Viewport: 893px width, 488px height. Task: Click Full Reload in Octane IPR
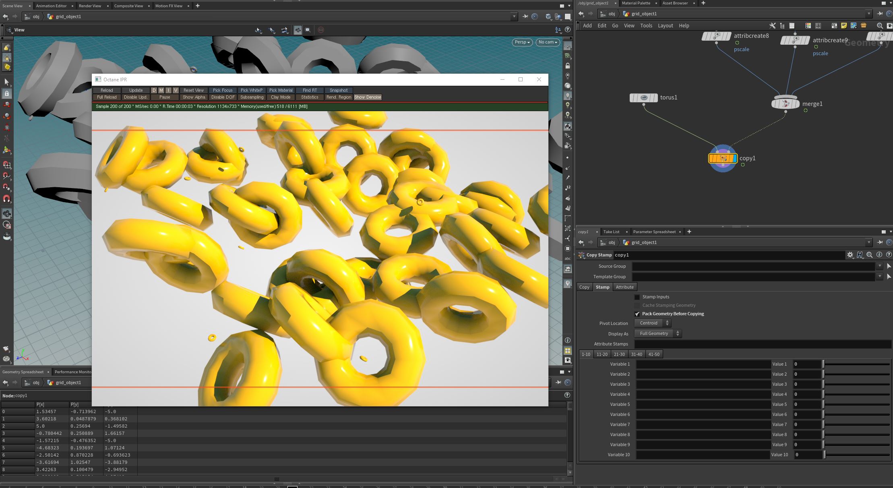click(107, 97)
